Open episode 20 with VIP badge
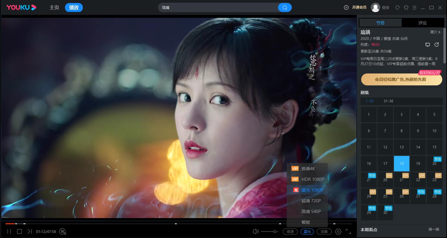 click(385, 180)
